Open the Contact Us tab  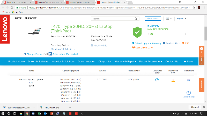coord(172,62)
